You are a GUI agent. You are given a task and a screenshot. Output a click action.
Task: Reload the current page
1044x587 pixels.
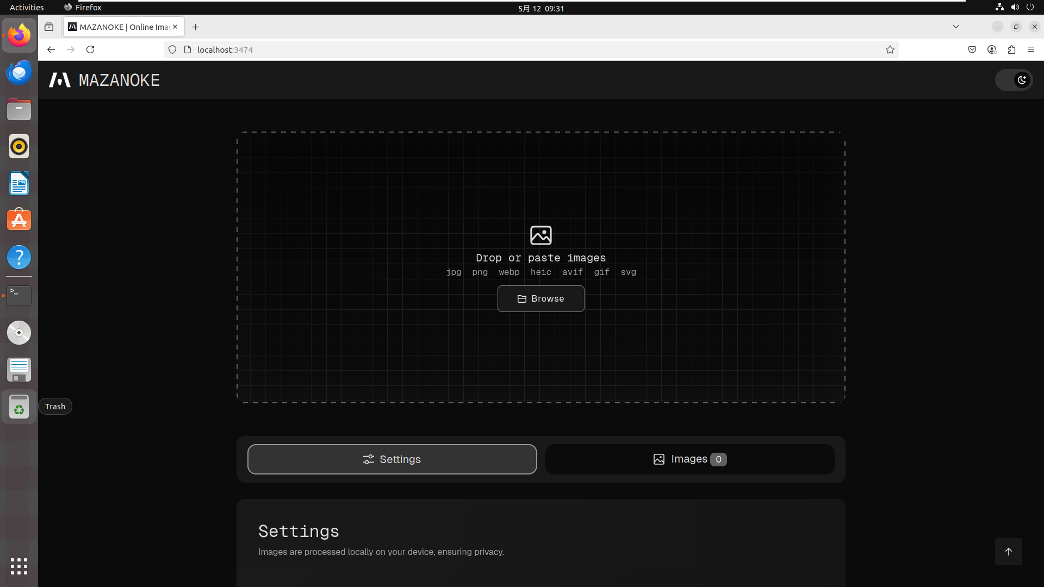click(90, 49)
